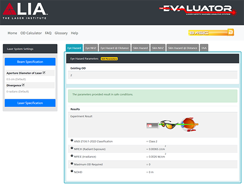Click the Edit Parameters yellow badge
Screen dimensions: 244x185
pos(109,59)
